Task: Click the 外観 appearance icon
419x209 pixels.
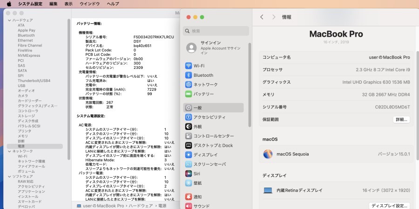Action: (189, 127)
